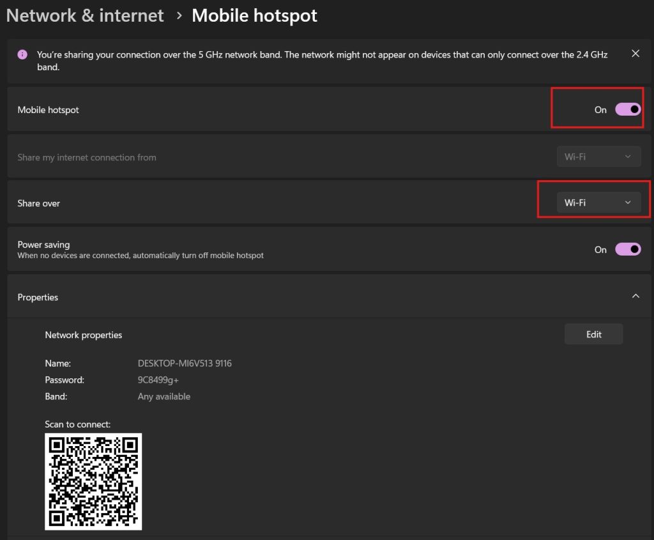Image resolution: width=654 pixels, height=540 pixels.
Task: Click the hotspot QR code image
Action: pos(93,481)
